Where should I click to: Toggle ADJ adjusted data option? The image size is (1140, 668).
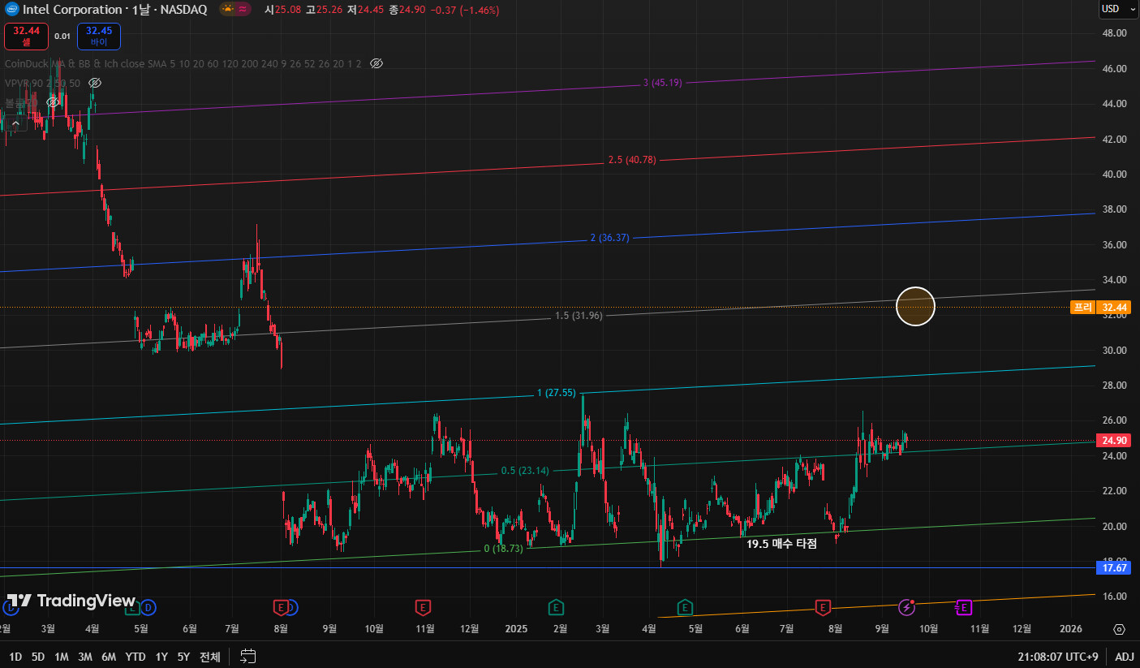click(x=1125, y=657)
